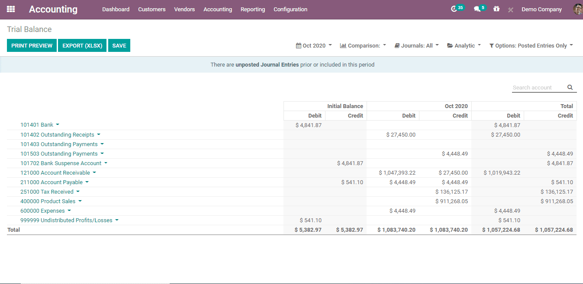
Task: Expand the Comparison dropdown
Action: point(363,46)
